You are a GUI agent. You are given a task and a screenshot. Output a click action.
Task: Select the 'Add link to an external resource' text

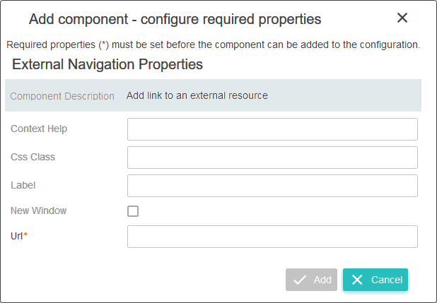point(197,95)
